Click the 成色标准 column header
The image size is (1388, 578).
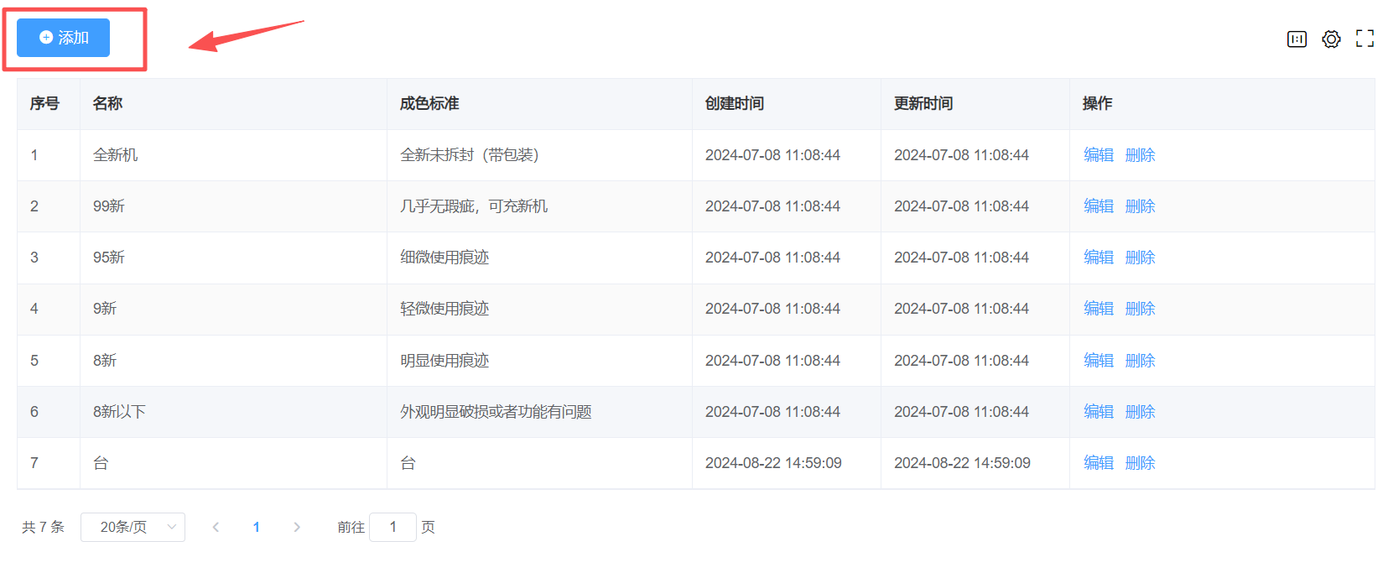429,103
